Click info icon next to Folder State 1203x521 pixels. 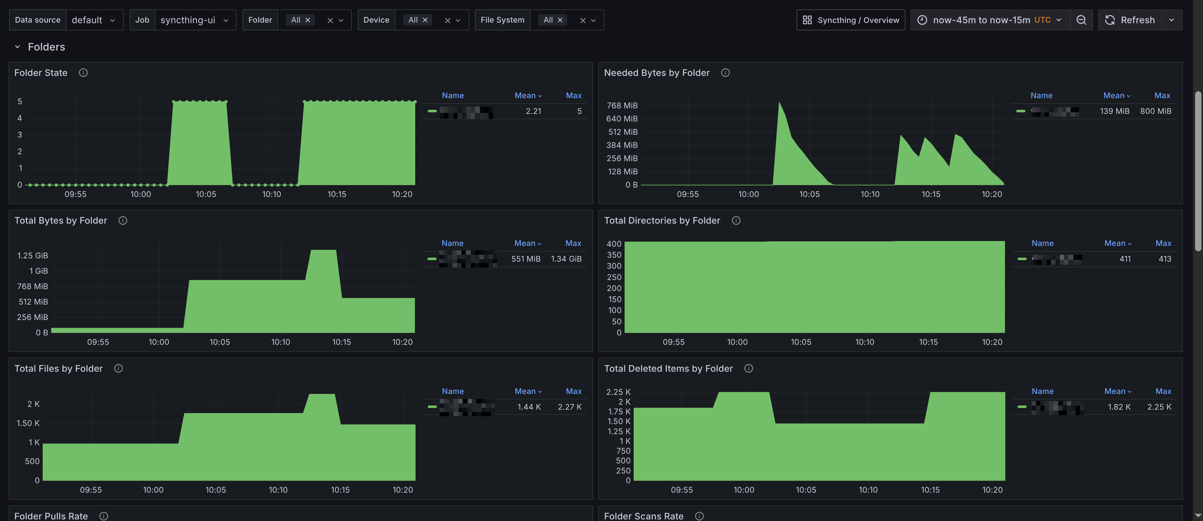[x=83, y=73]
